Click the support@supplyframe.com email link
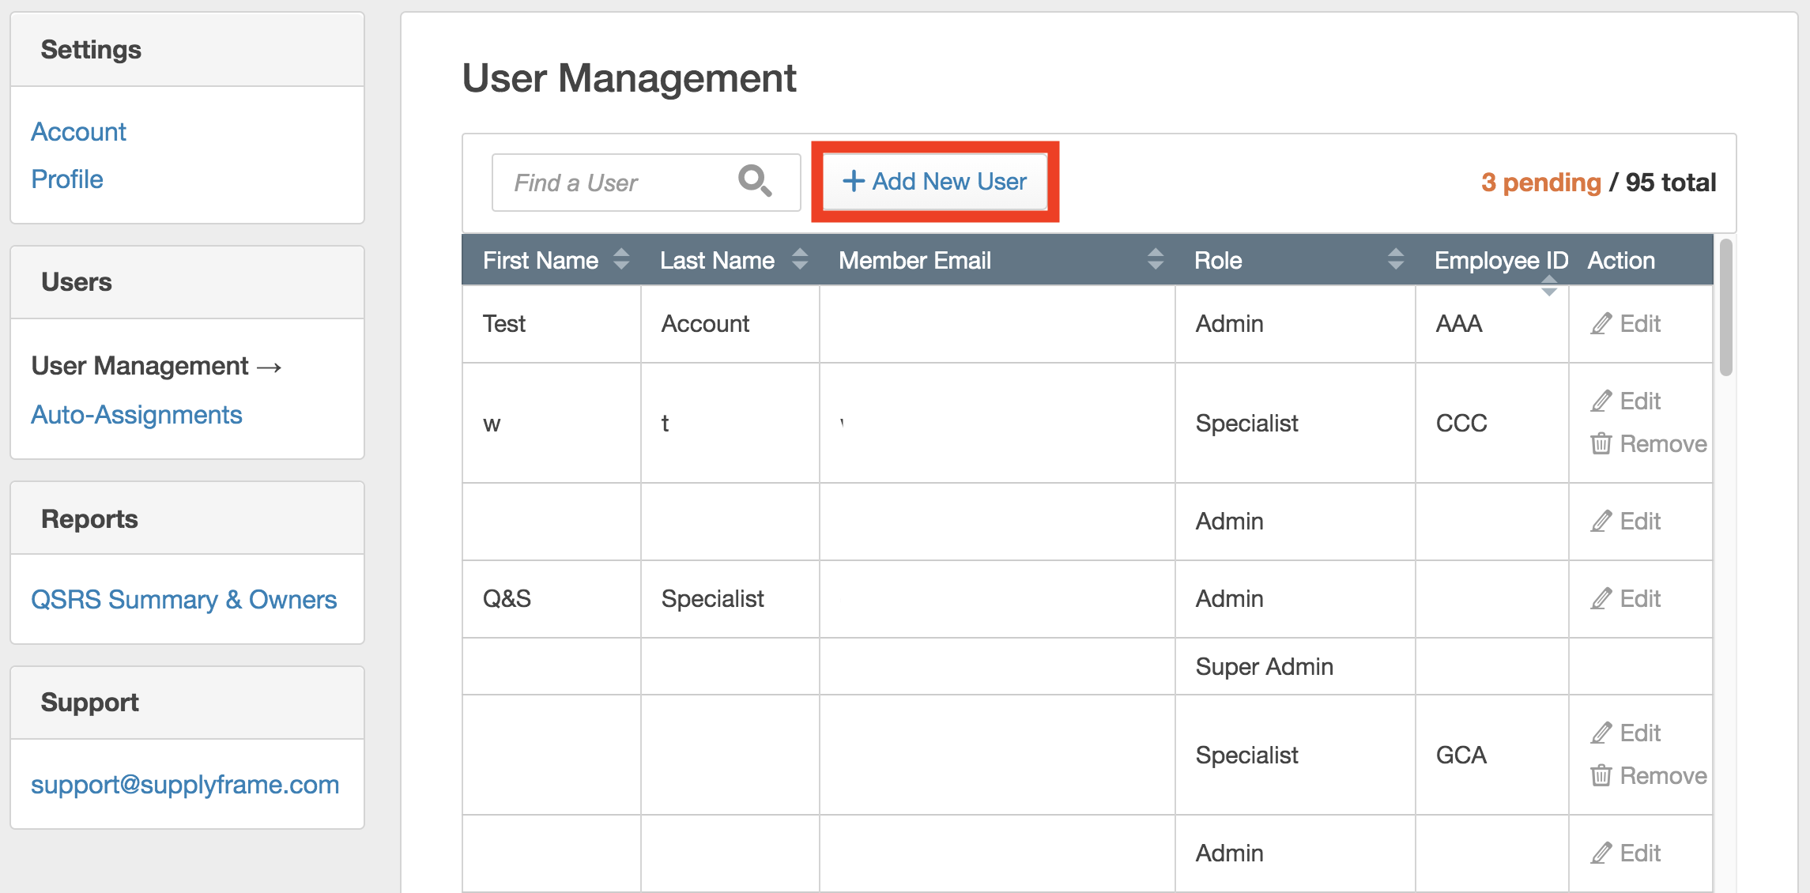 185,785
